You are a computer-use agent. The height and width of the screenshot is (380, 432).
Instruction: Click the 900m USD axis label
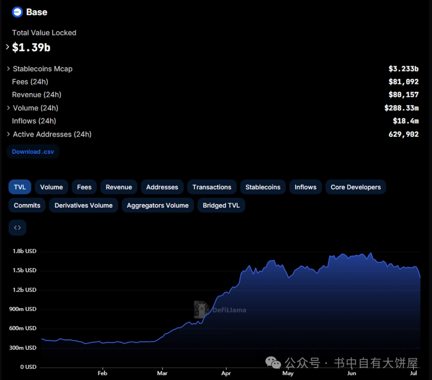(22, 309)
